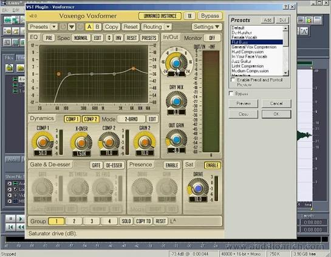Check Enable Preroll and Postroll Preview
The height and width of the screenshot is (257, 331).
(233, 80)
